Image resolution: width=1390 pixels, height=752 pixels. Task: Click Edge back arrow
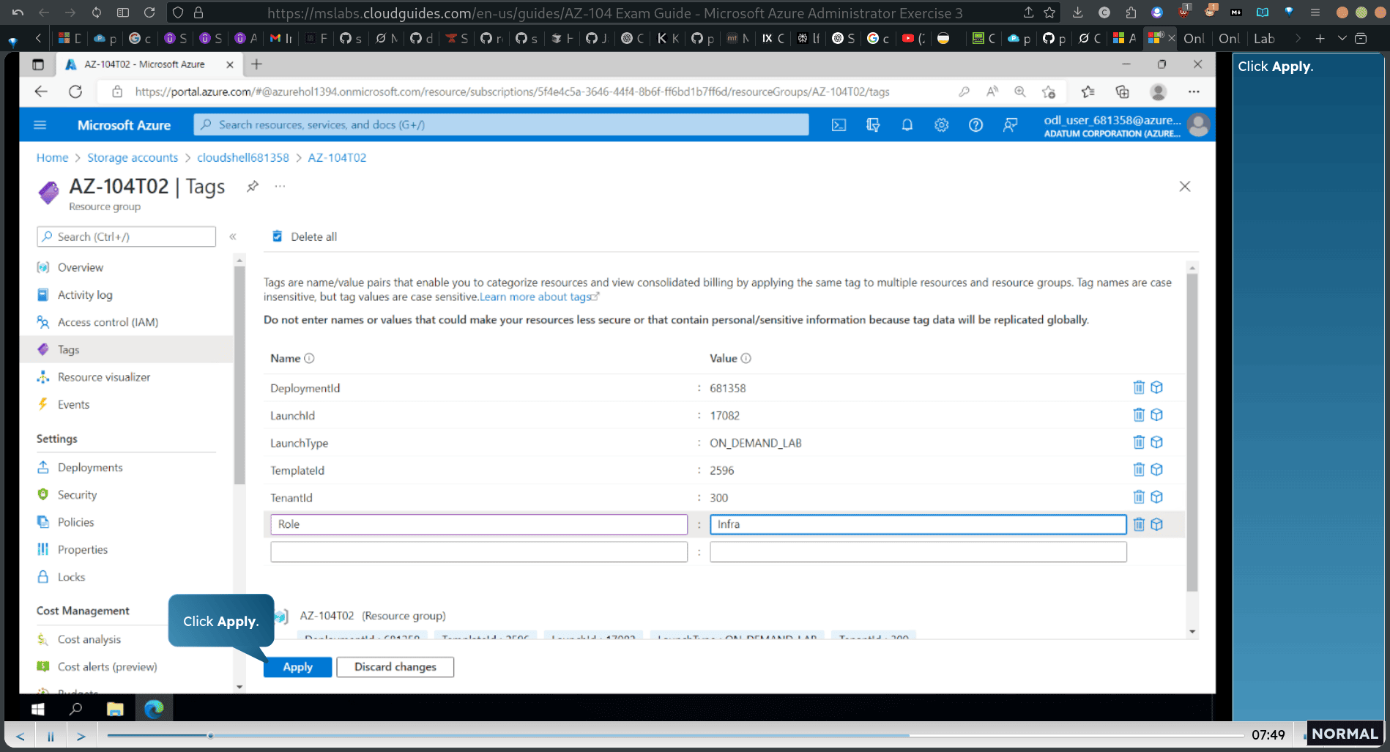coord(41,92)
